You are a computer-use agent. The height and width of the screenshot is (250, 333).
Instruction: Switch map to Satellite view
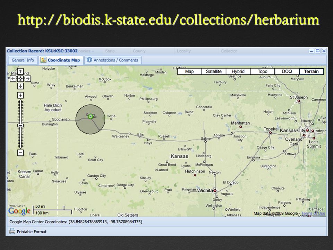pyautogui.click(x=214, y=72)
